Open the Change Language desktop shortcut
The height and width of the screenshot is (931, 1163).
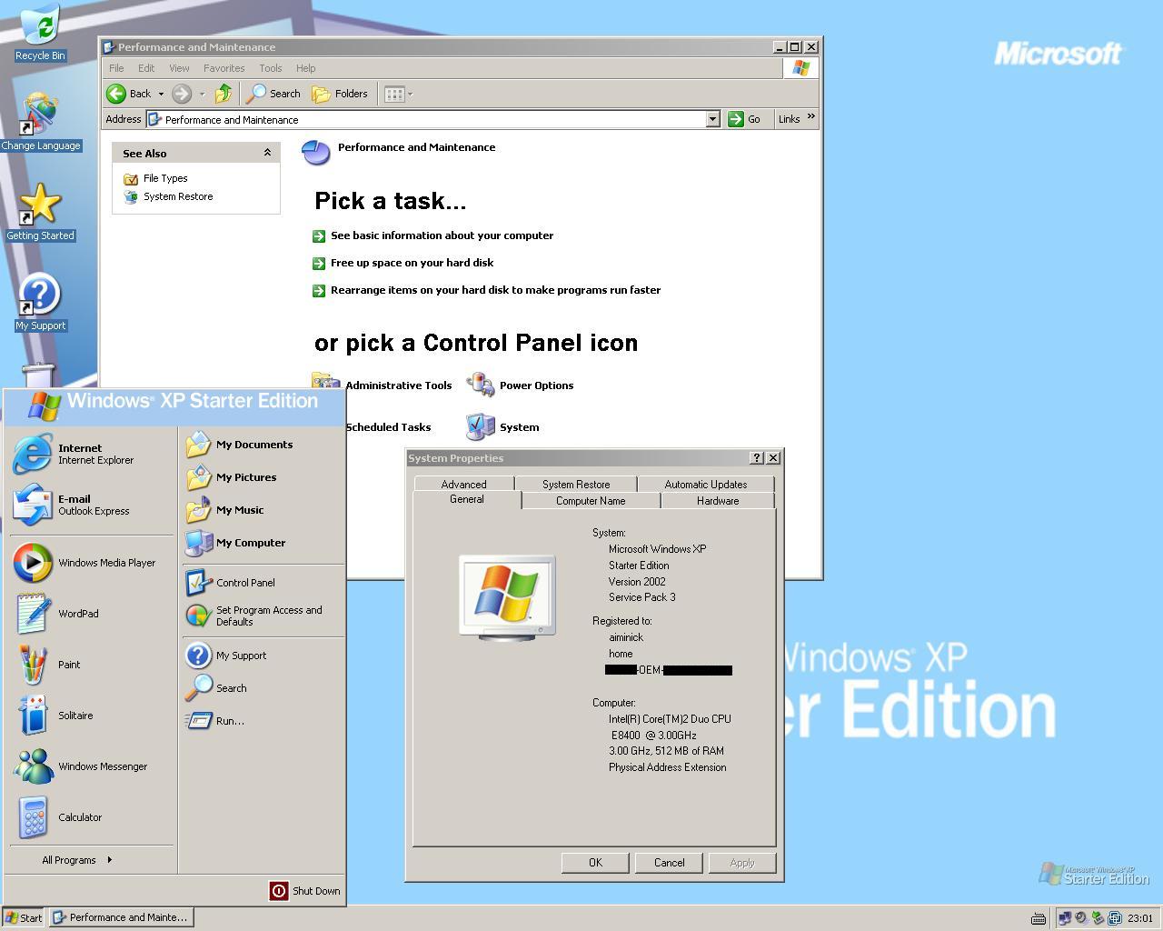pos(40,123)
